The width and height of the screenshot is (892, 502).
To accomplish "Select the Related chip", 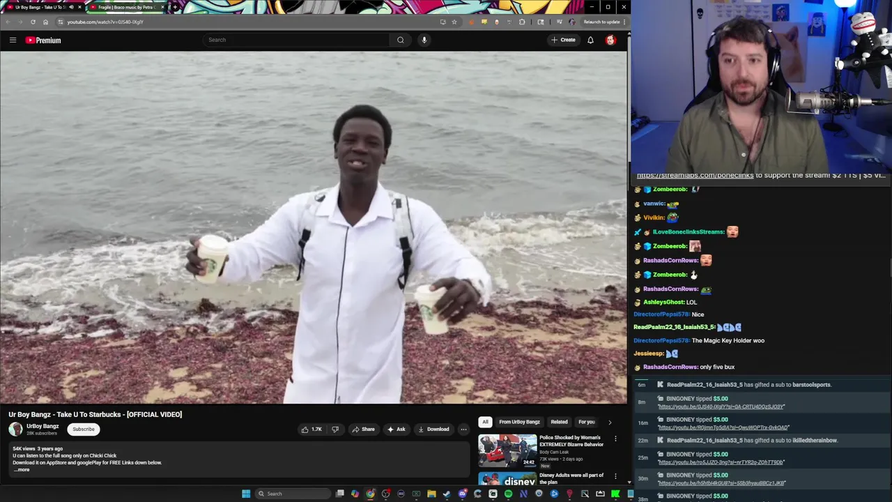I will 559,422.
